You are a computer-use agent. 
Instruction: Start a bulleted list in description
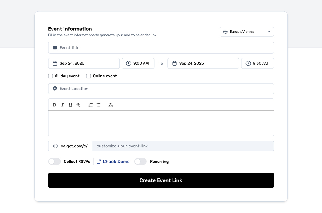99,105
